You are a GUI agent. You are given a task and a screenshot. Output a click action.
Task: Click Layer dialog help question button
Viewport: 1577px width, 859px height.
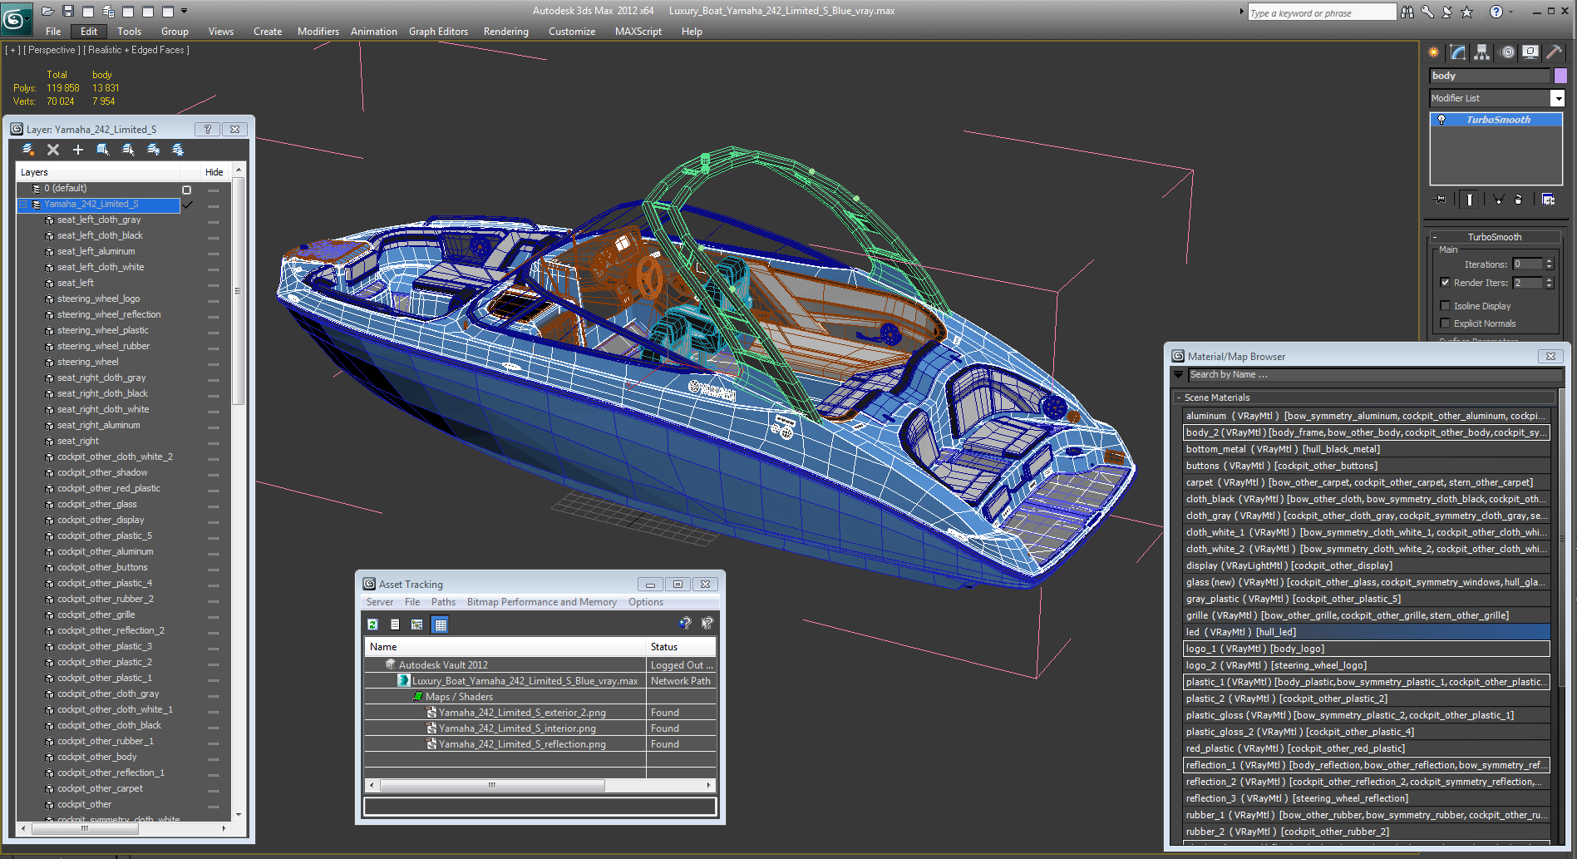pos(207,129)
